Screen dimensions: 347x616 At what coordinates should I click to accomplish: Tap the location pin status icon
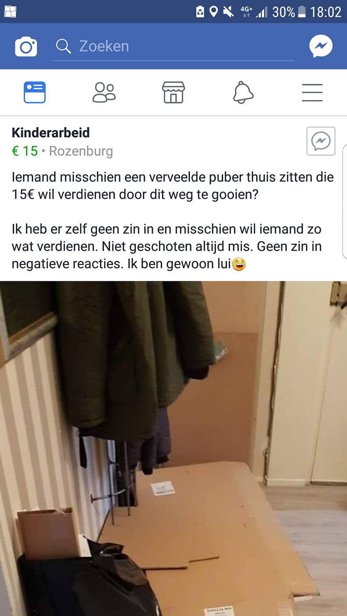coord(213,12)
